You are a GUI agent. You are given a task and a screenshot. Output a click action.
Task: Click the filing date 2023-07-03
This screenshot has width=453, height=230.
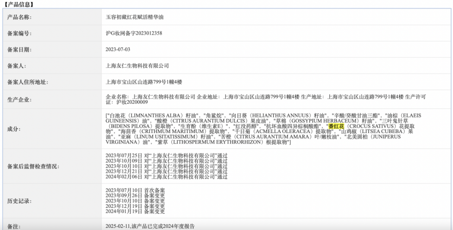118,50
